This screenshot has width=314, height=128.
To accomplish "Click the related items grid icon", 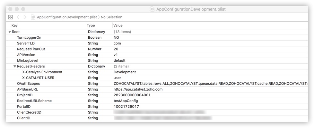I will [x=10, y=17].
